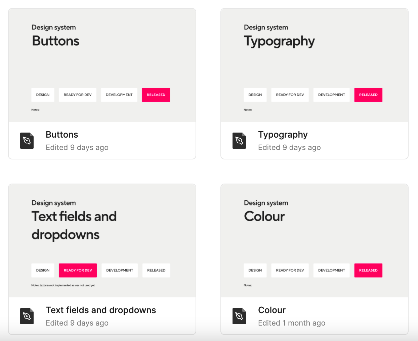Open the Typography design system thumbnail
This screenshot has width=418, height=341.
315,65
